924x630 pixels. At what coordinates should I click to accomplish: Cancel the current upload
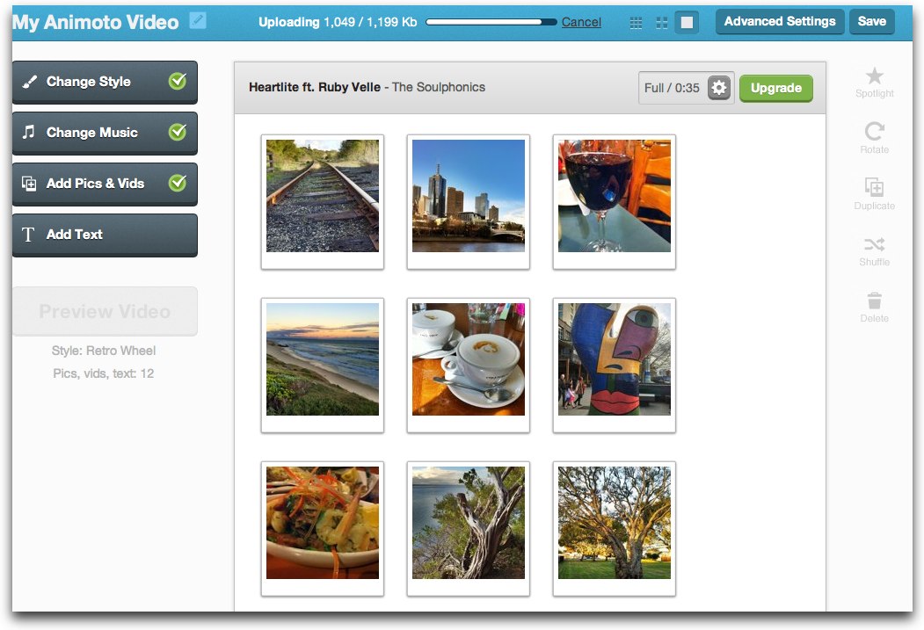tap(581, 22)
